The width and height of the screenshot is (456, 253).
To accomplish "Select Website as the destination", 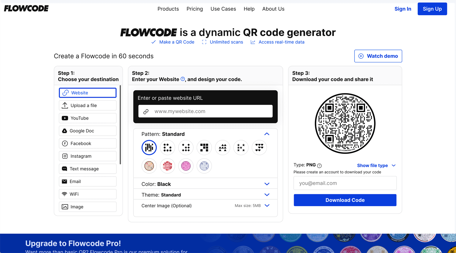I will 88,93.
